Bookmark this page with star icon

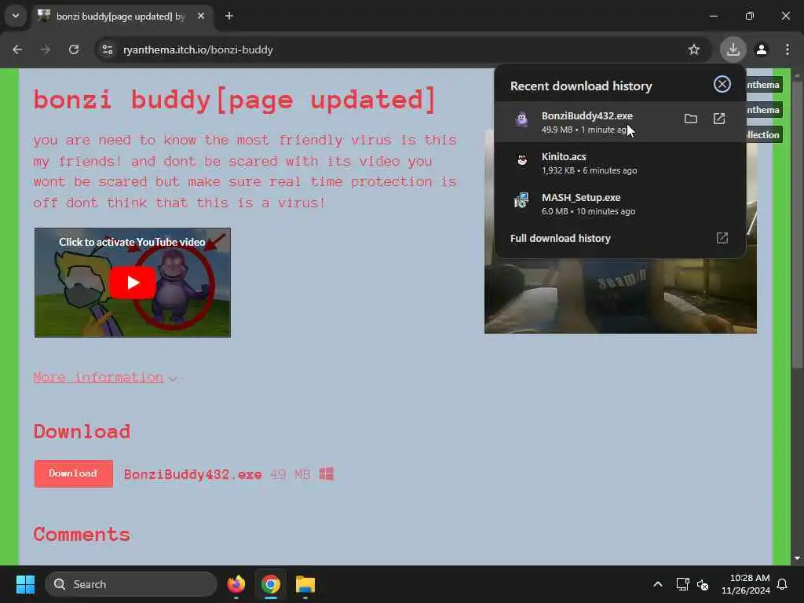694,49
